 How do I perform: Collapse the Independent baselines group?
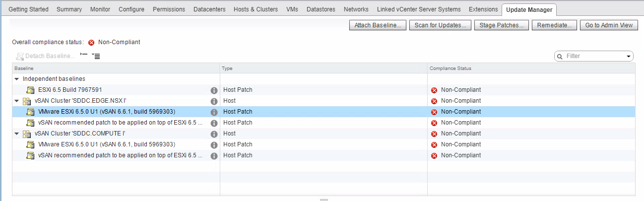[x=17, y=79]
